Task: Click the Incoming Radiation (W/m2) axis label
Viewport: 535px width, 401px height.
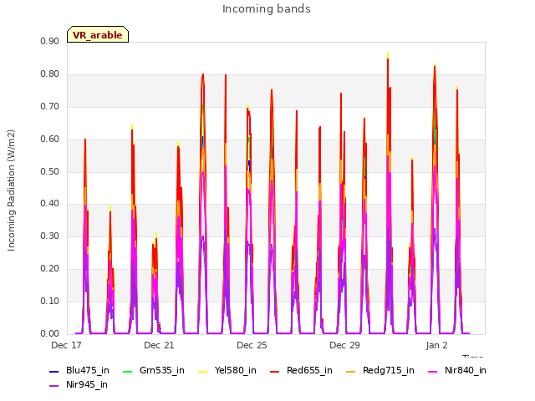Action: [x=11, y=190]
